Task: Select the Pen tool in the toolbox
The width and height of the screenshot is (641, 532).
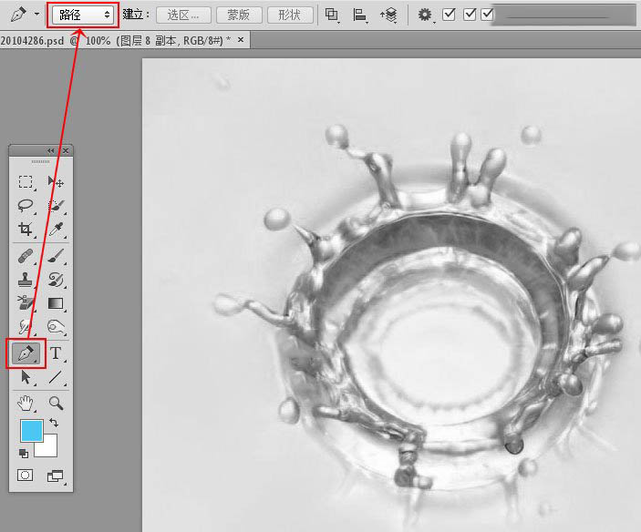Action: [26, 353]
